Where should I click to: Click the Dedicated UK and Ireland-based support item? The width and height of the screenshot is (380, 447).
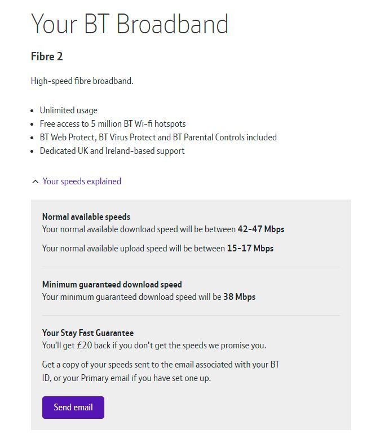click(x=112, y=151)
